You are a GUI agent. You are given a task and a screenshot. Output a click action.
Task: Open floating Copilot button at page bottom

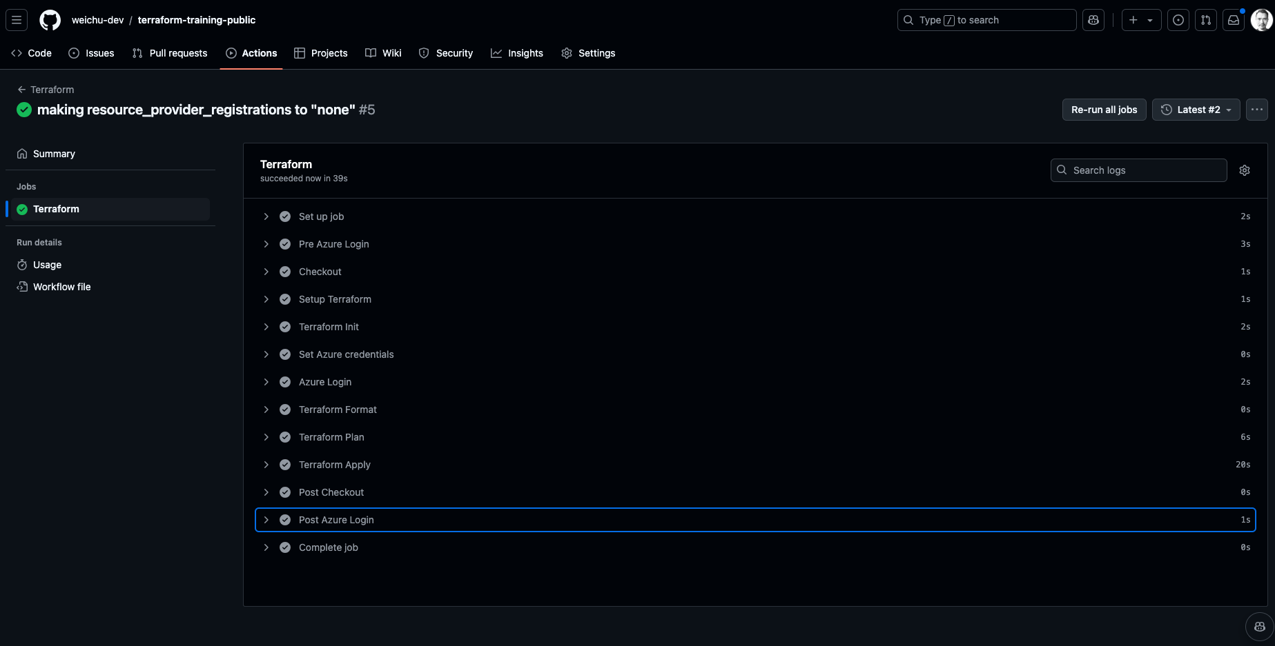click(x=1260, y=627)
